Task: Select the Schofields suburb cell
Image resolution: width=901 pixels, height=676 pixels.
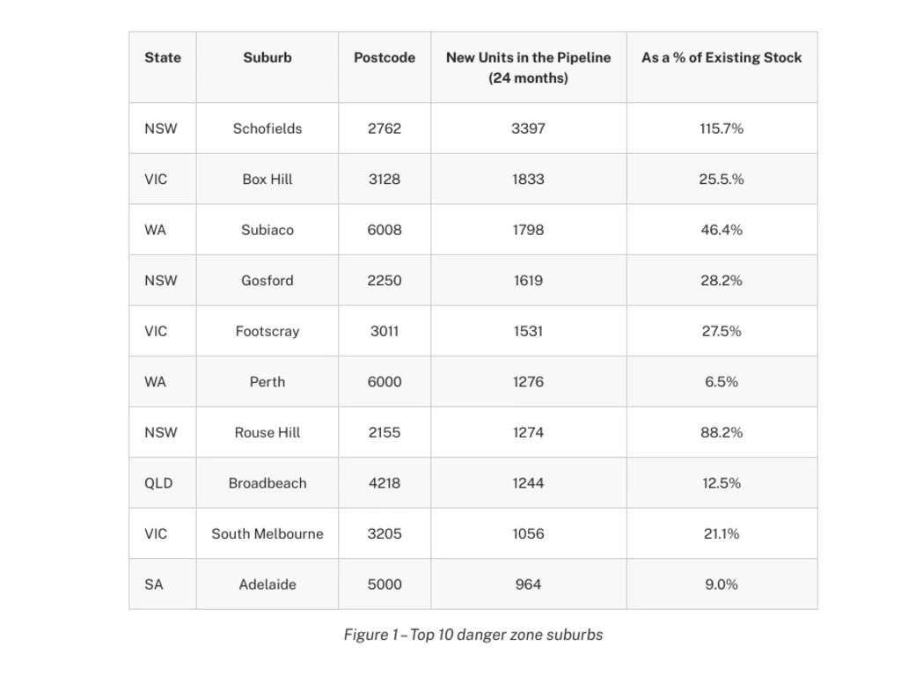Action: click(x=267, y=129)
